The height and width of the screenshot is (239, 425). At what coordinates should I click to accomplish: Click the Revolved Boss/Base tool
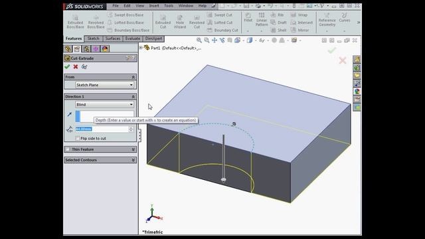(x=96, y=22)
